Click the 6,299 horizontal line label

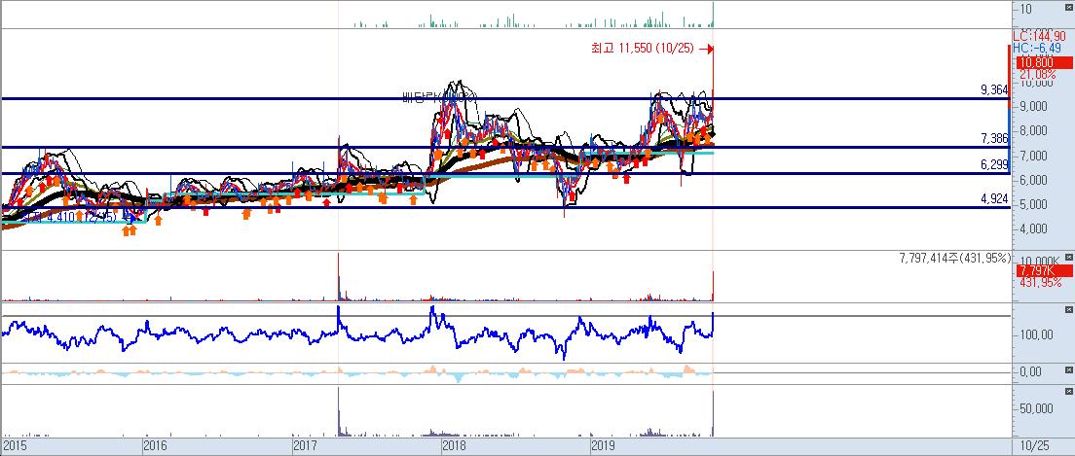click(994, 165)
